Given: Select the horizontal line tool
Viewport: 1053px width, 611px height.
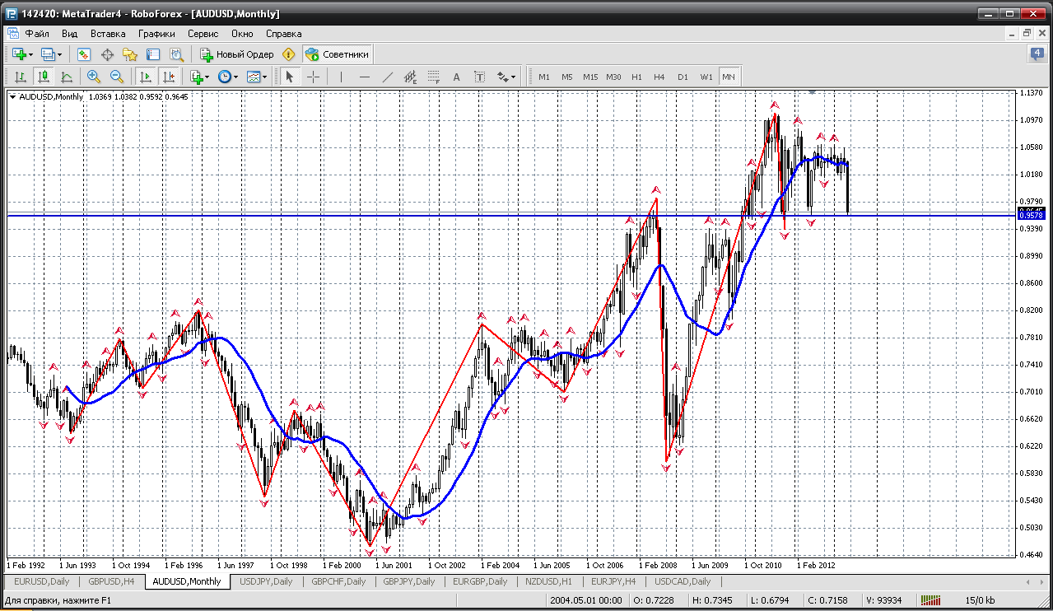Looking at the screenshot, I should pyautogui.click(x=365, y=77).
